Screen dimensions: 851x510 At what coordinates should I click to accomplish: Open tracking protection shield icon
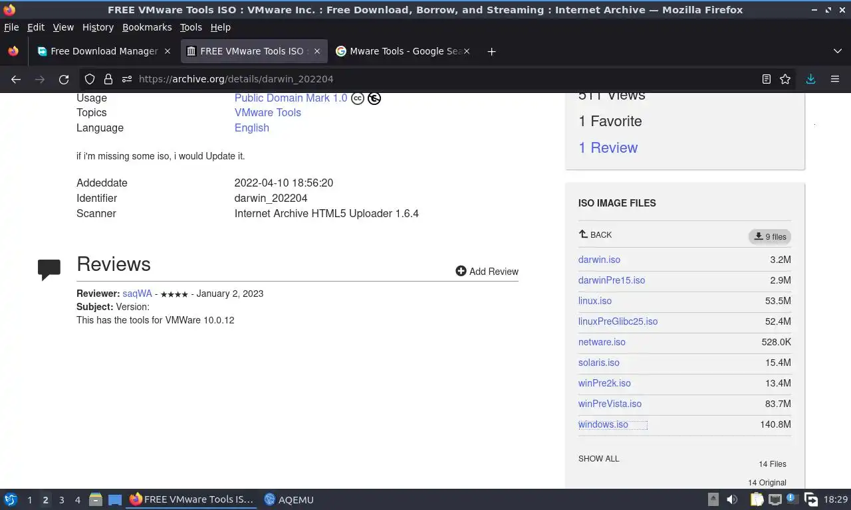coord(90,79)
